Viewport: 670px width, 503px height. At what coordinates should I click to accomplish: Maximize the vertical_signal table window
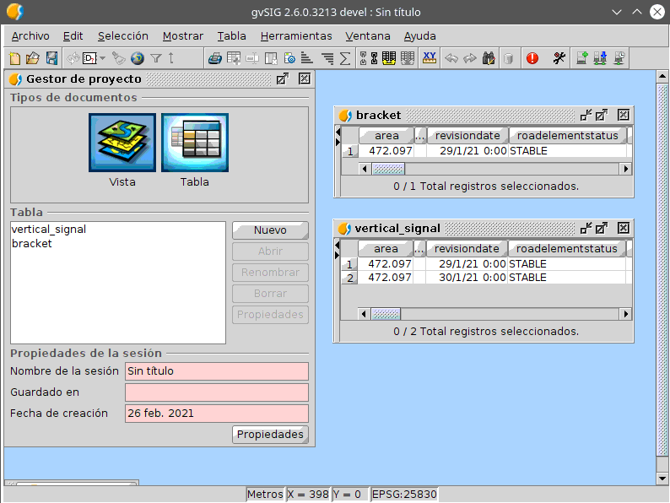[x=602, y=228]
